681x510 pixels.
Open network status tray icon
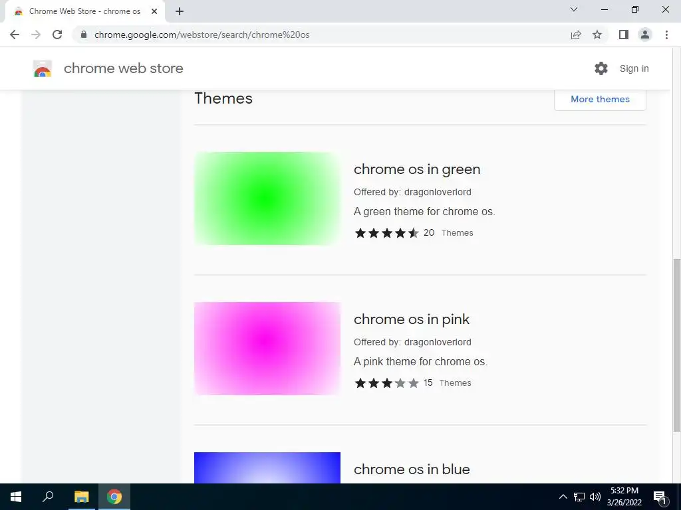pyautogui.click(x=579, y=497)
